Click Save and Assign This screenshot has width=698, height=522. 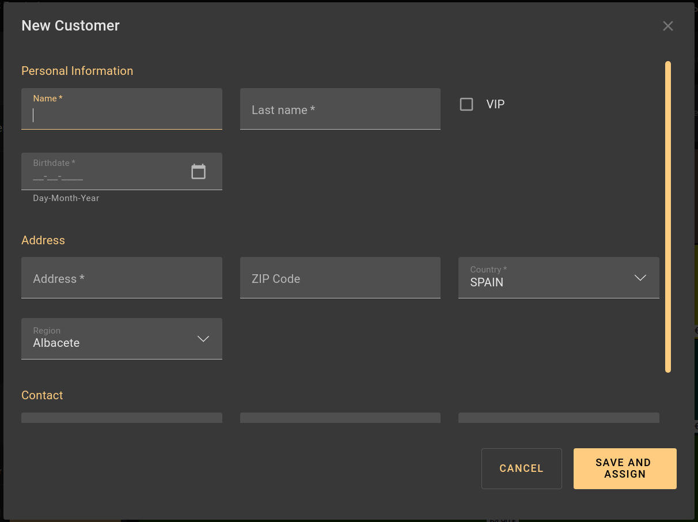624,468
